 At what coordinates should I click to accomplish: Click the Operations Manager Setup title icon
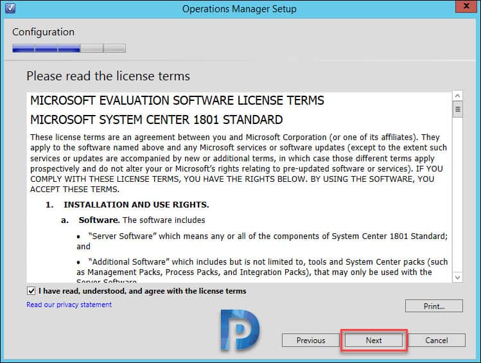pos(10,8)
